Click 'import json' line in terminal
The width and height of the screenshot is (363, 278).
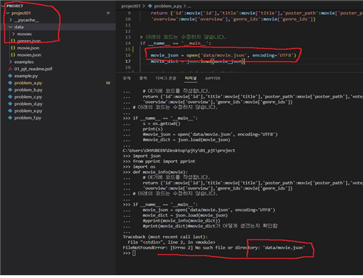[x=146, y=156]
